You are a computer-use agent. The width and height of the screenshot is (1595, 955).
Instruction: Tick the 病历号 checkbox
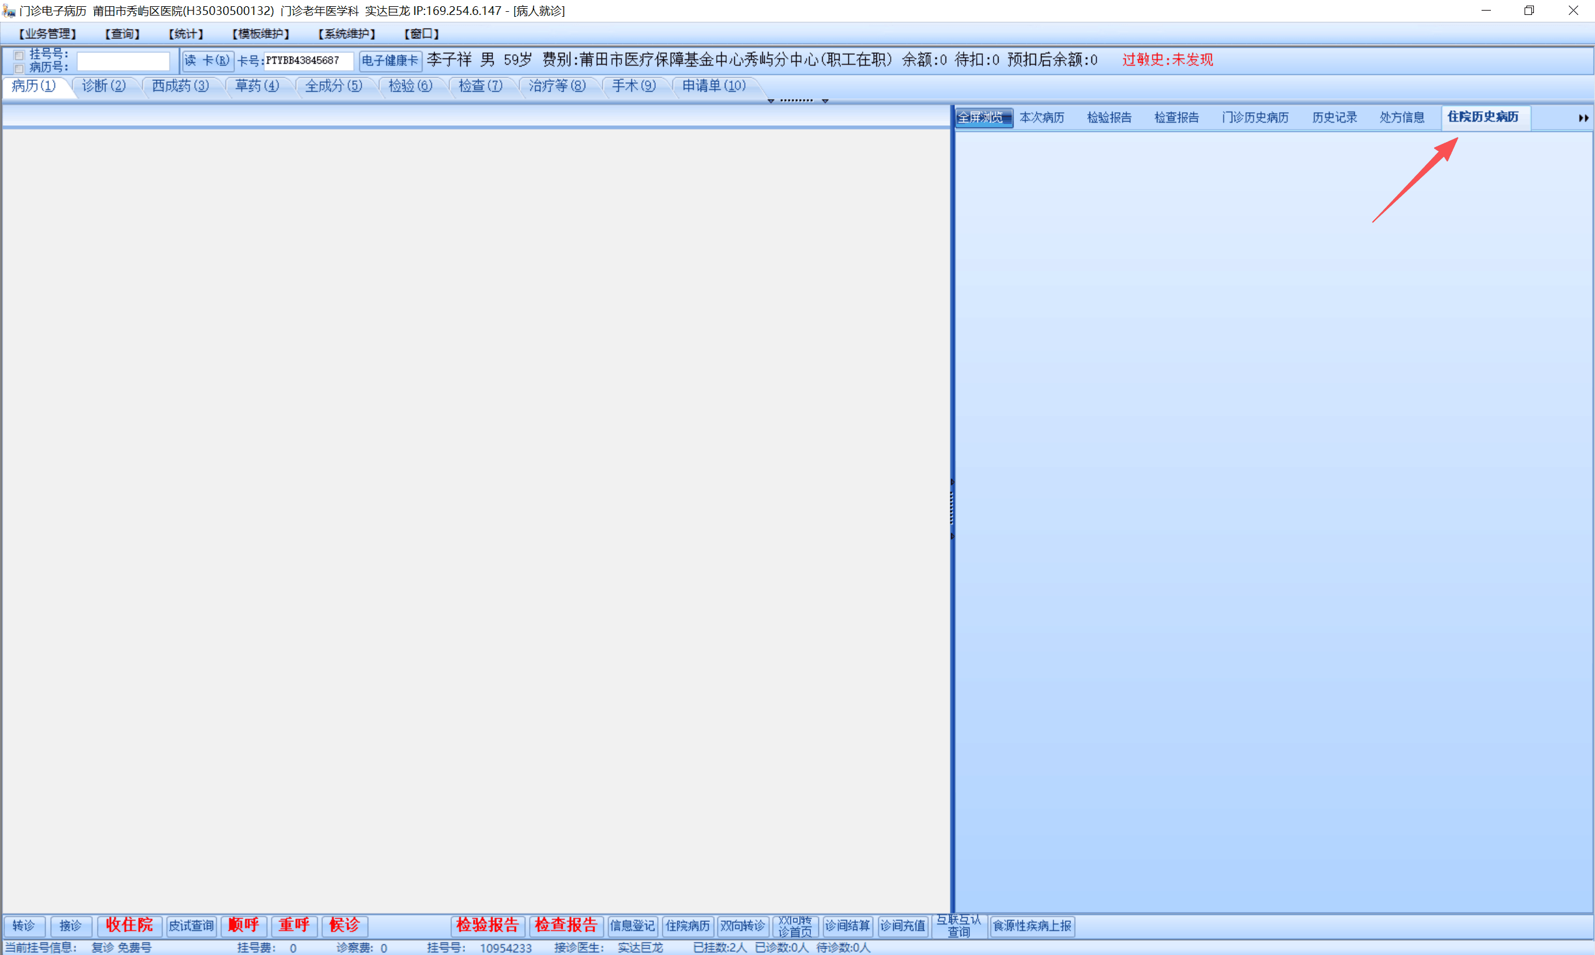click(19, 69)
